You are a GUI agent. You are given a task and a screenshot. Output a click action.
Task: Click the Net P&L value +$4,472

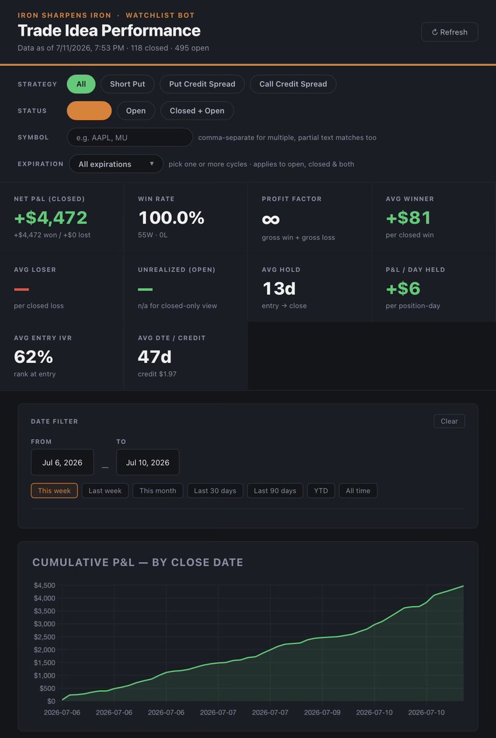(x=51, y=218)
